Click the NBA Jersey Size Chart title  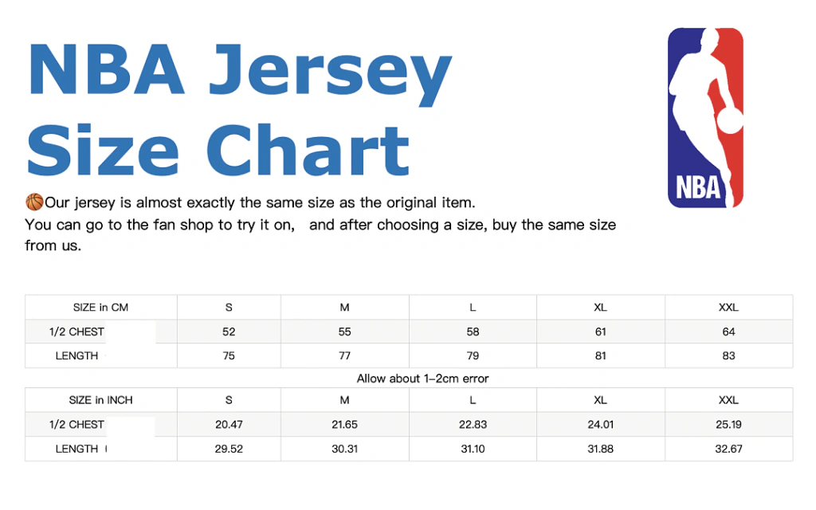(239, 110)
